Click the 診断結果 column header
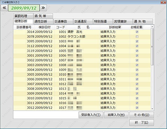The height and width of the screenshot is (129, 167). [115, 27]
